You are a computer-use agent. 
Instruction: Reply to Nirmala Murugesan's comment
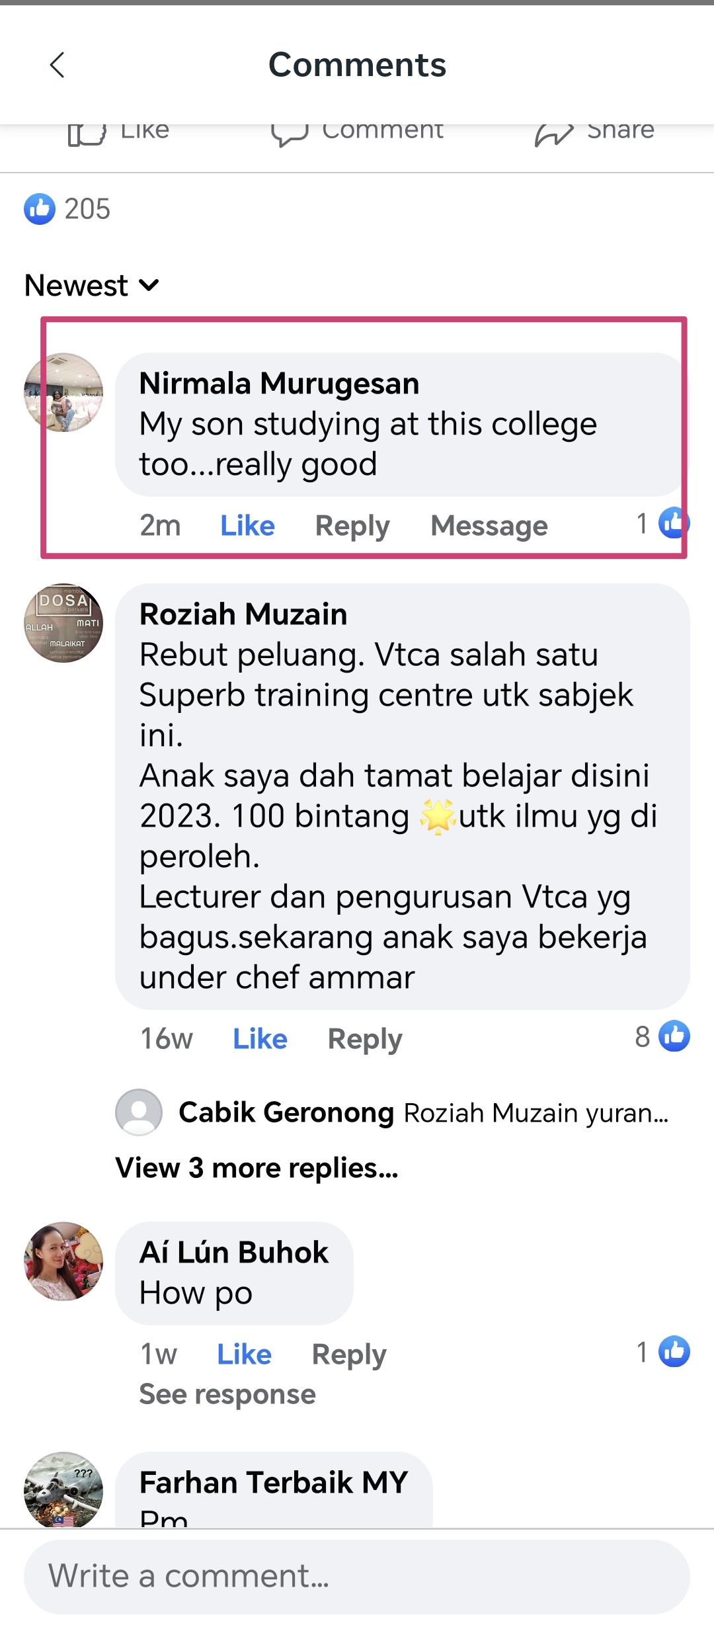point(352,526)
